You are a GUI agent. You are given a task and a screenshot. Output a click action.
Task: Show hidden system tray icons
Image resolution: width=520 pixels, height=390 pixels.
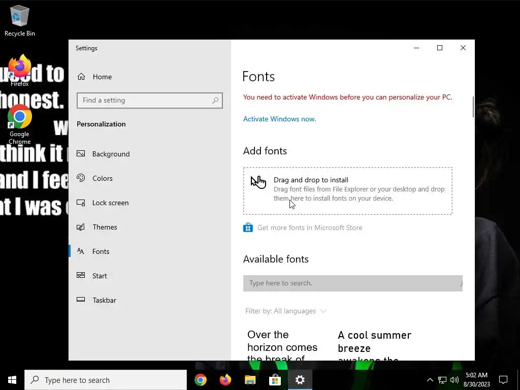point(430,380)
